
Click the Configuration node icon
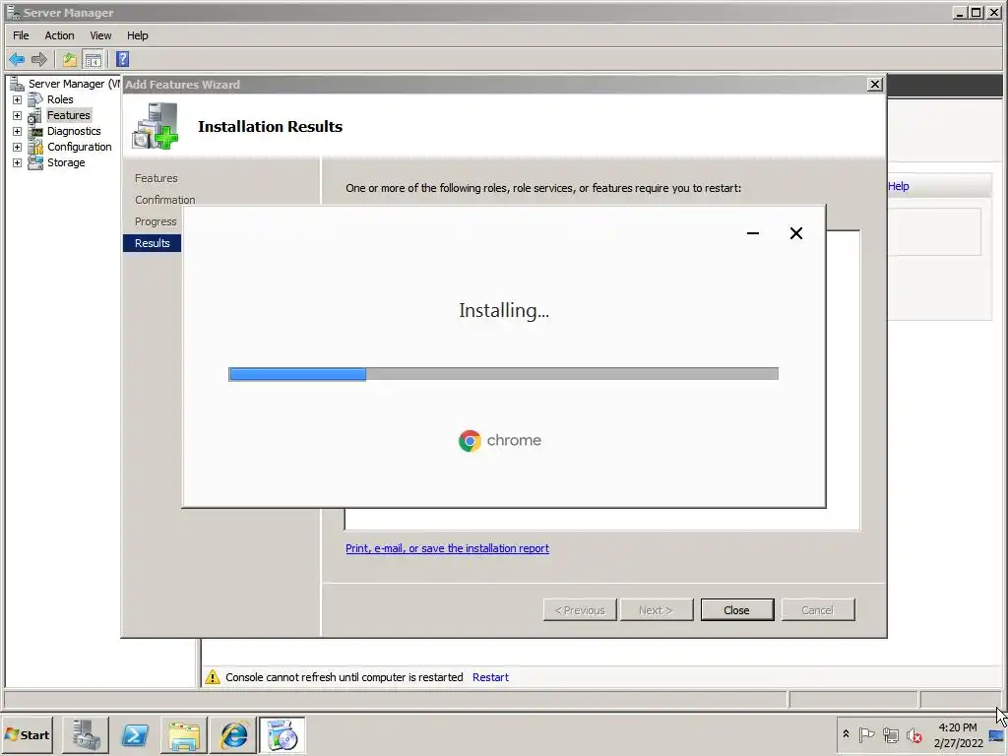tap(35, 148)
